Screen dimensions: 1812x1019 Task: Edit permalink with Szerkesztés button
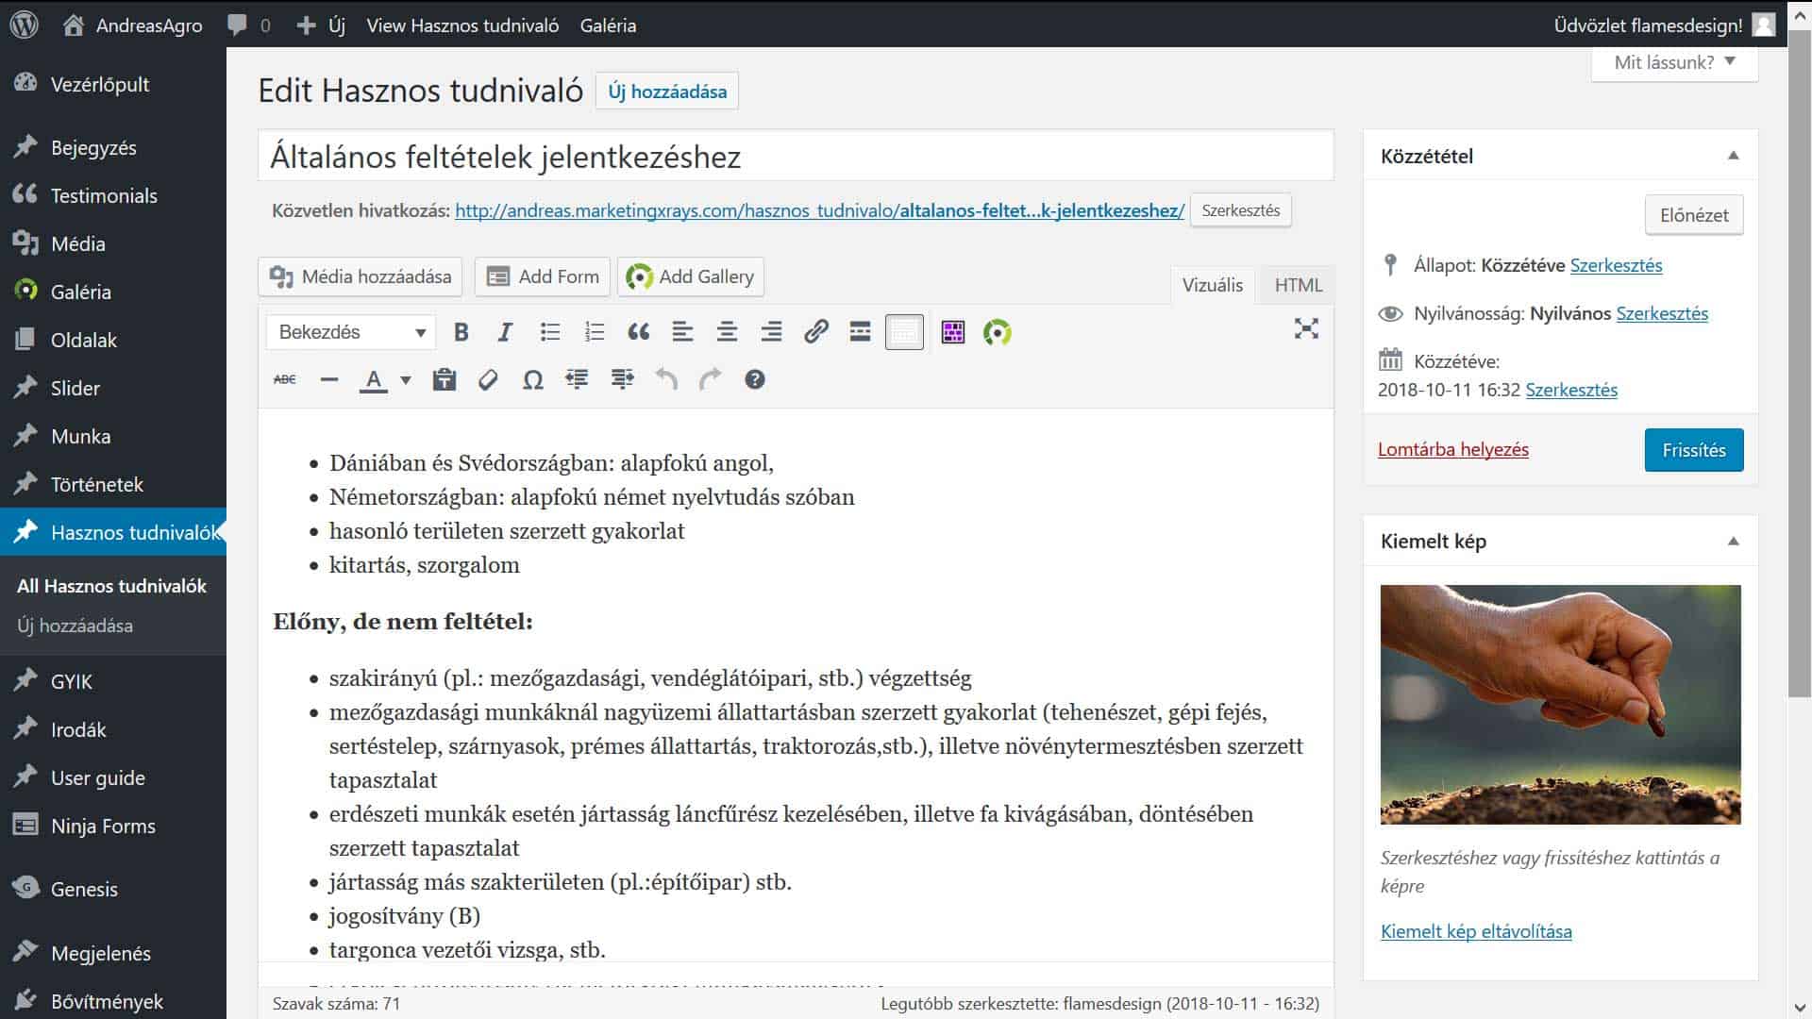tap(1241, 210)
